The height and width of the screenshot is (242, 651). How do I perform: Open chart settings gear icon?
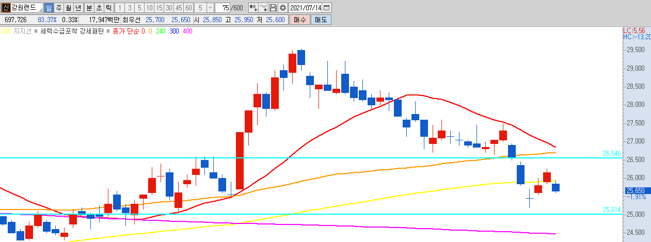coord(282,8)
